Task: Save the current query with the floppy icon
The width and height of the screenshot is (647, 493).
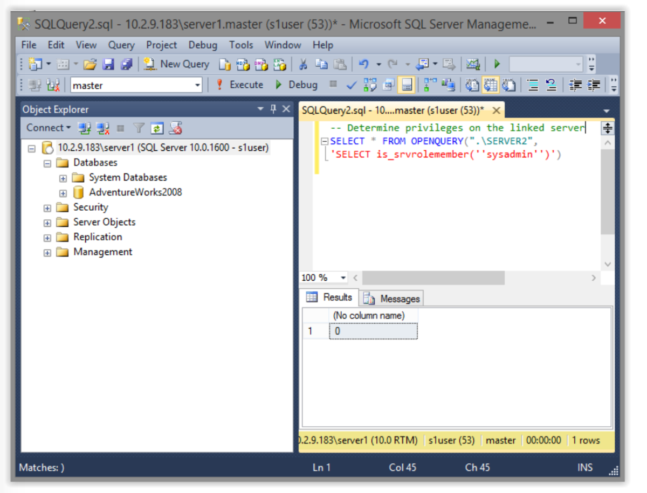Action: point(108,65)
